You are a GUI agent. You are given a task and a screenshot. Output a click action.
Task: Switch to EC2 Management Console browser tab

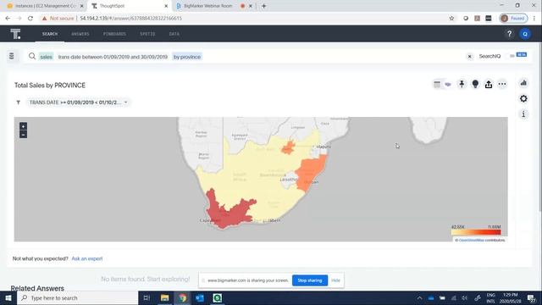tap(45, 6)
